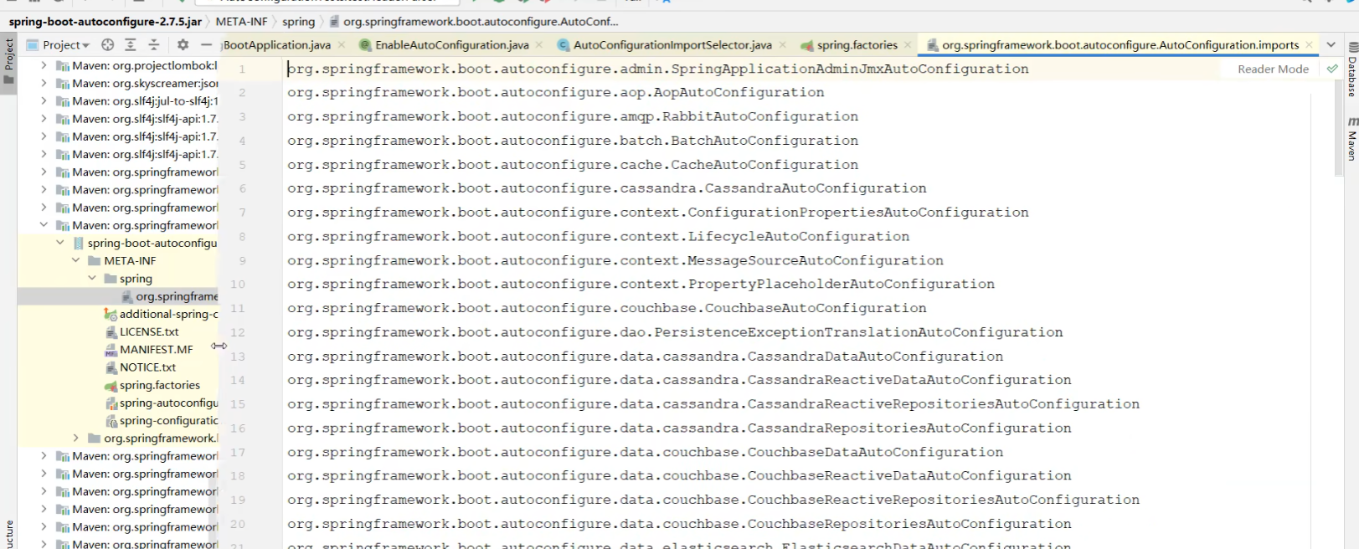Switch to EnableAutoConfiguration.java tab

click(x=451, y=45)
